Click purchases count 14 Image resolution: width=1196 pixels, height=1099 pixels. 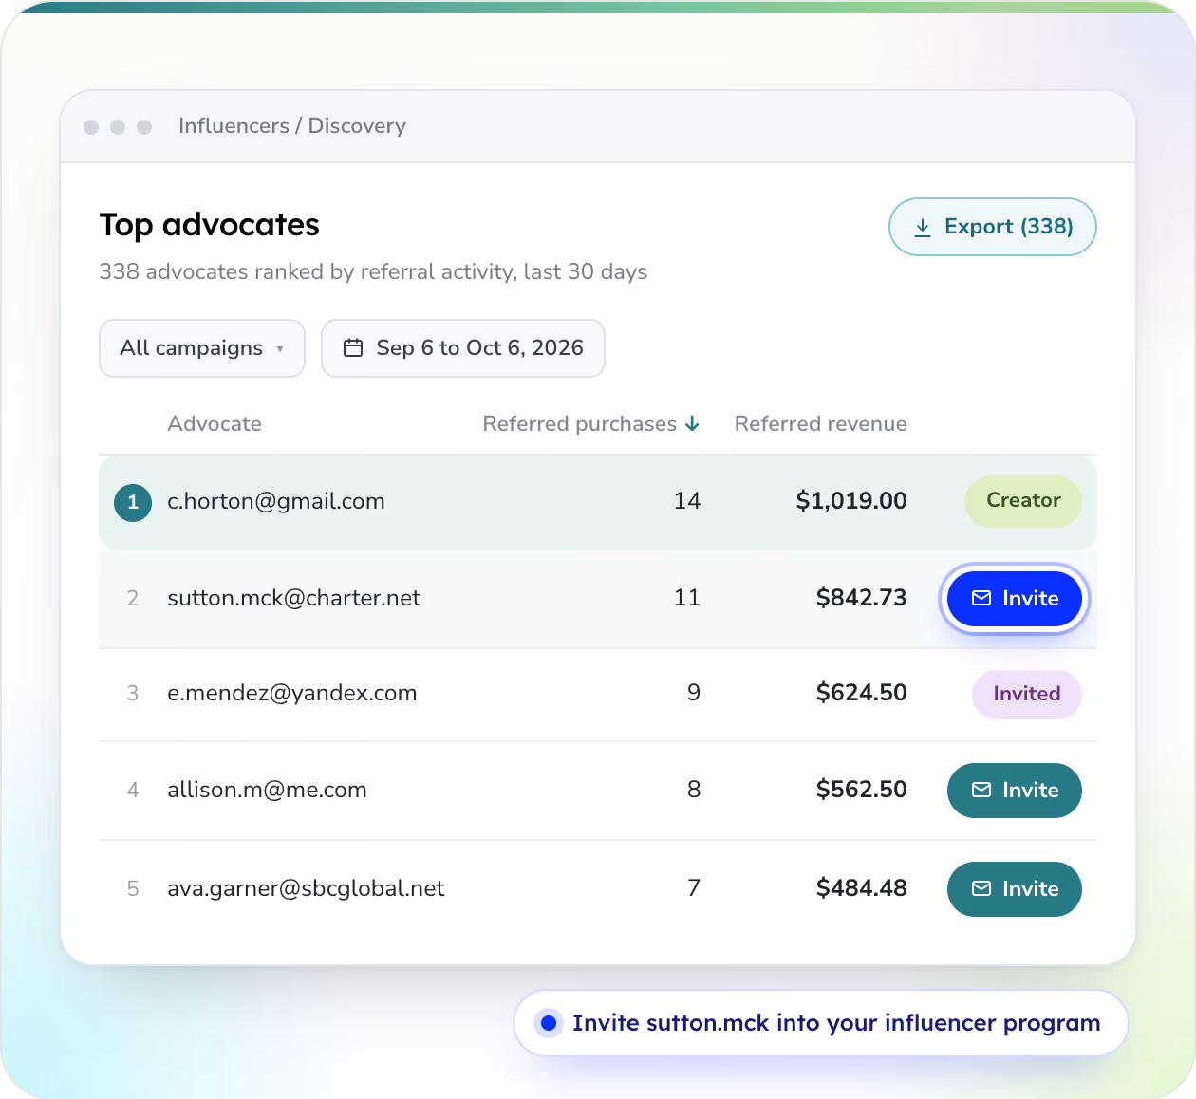pos(687,501)
